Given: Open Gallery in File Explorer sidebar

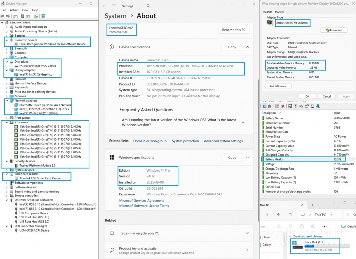Looking at the screenshot, I should click(267, 245).
